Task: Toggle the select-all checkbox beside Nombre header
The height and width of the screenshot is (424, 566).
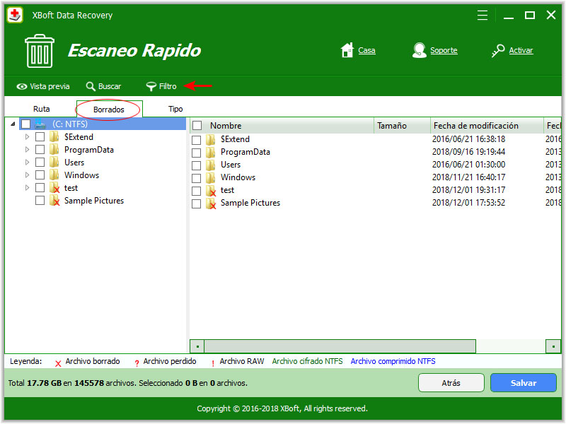Action: [197, 126]
